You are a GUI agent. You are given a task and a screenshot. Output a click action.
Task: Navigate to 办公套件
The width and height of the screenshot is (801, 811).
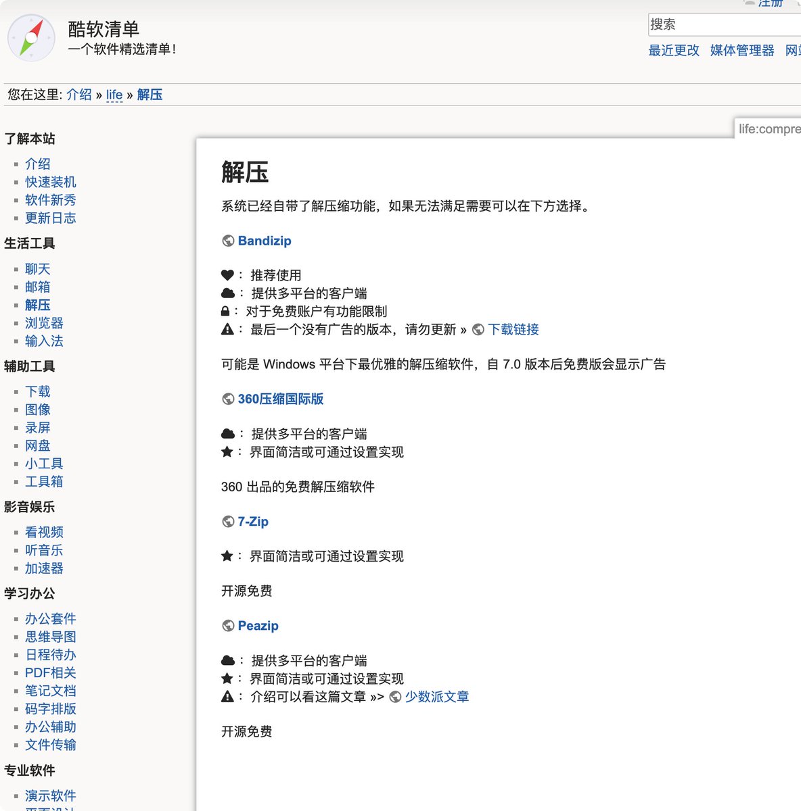(x=51, y=619)
